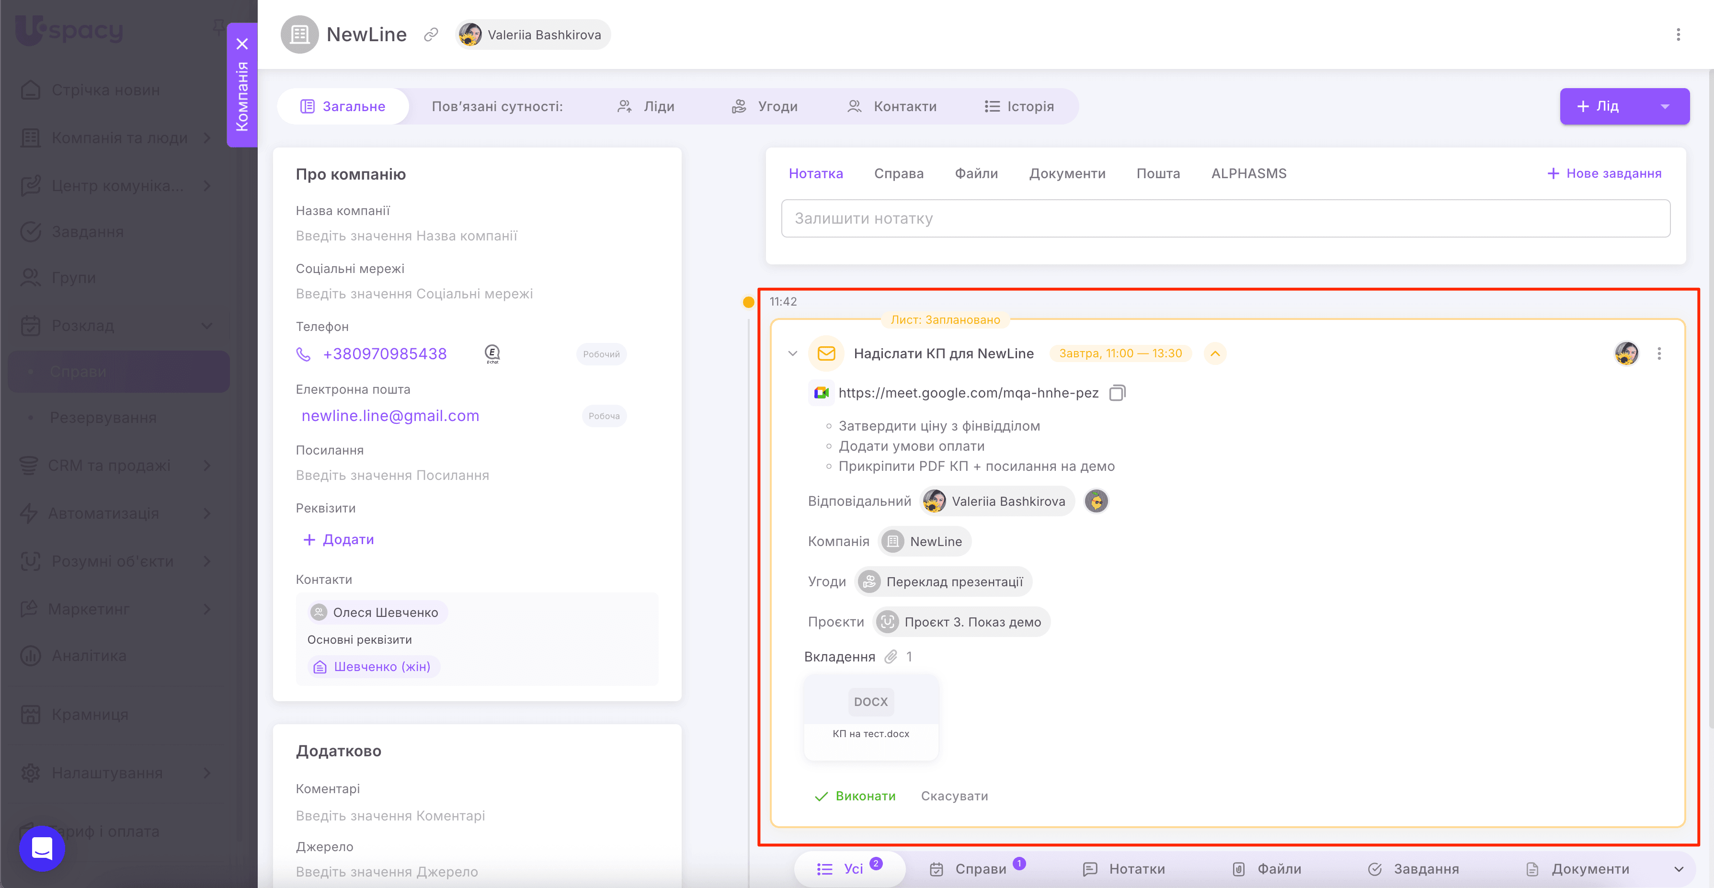
Task: Click the orange up-arrow next to the time badge
Action: 1215,354
